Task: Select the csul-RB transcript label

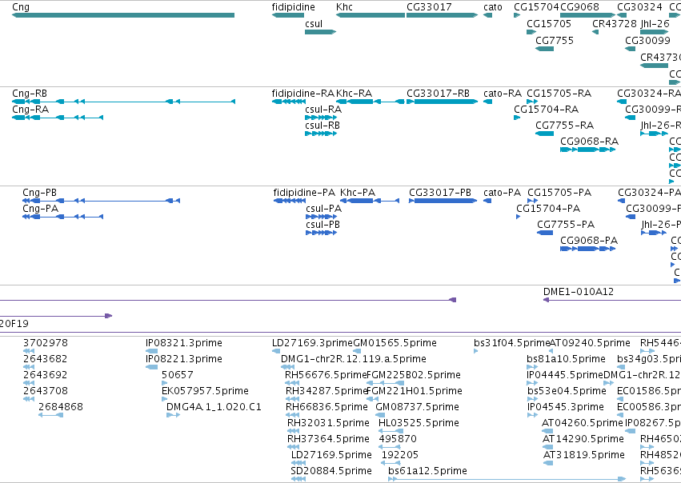Action: pyautogui.click(x=322, y=126)
